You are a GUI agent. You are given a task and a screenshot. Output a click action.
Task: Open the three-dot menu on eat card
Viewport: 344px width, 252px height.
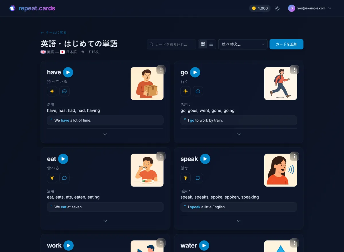(161, 156)
